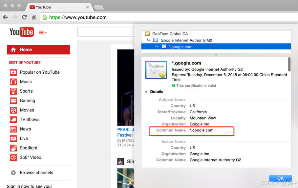Click the large Certificate Standard image
The width and height of the screenshot is (298, 188).
156,70
